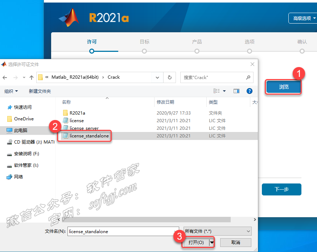Click the horizontal scrollbar right arrow
This screenshot has width=317, height=252.
[x=255, y=219]
